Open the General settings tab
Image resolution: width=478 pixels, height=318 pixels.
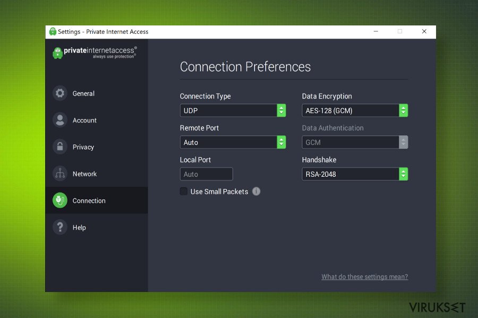click(97, 93)
